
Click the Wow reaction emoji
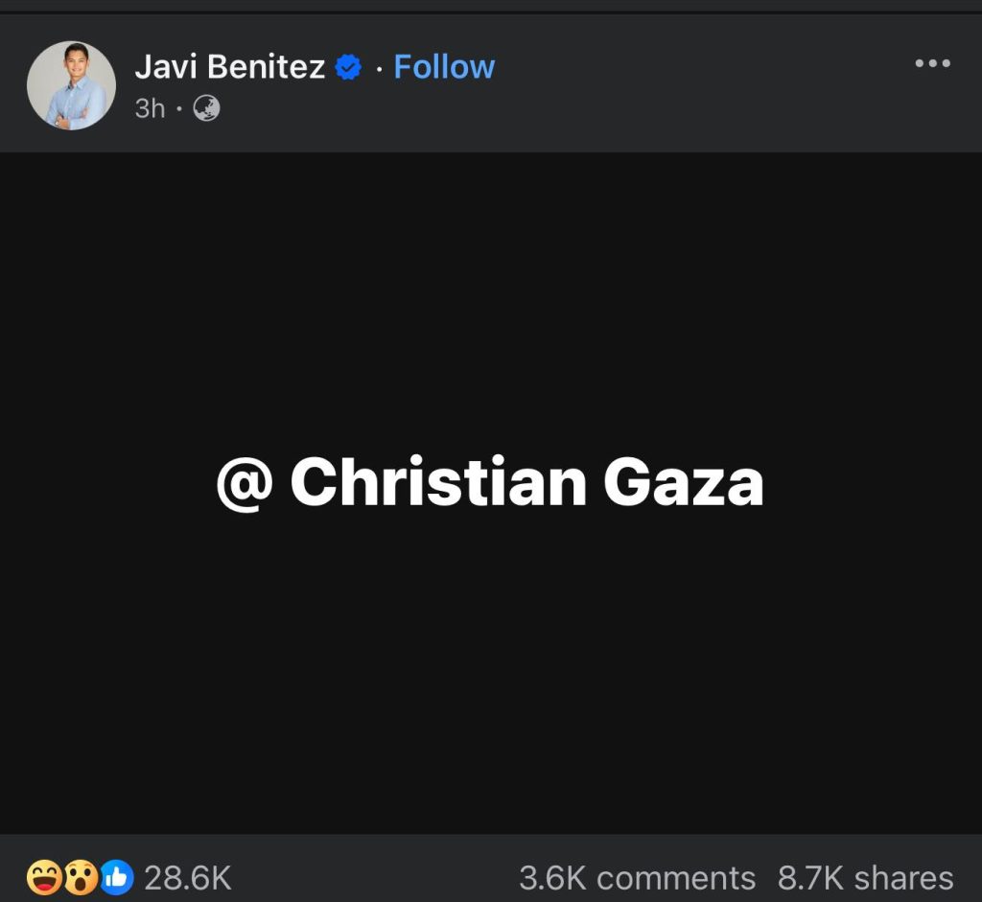click(81, 877)
